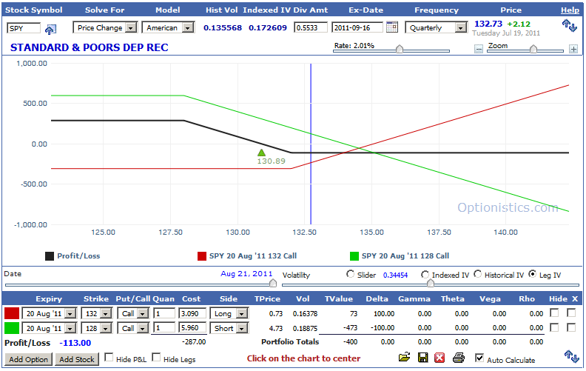Open the Side dropdown showing Long
The width and height of the screenshot is (586, 371).
point(229,313)
